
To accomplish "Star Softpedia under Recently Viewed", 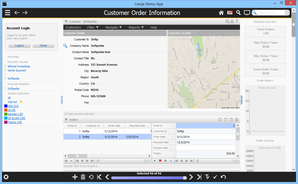I will point(5,78).
